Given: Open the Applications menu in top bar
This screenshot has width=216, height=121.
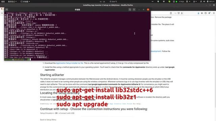Looking at the screenshot, I should [12, 1].
